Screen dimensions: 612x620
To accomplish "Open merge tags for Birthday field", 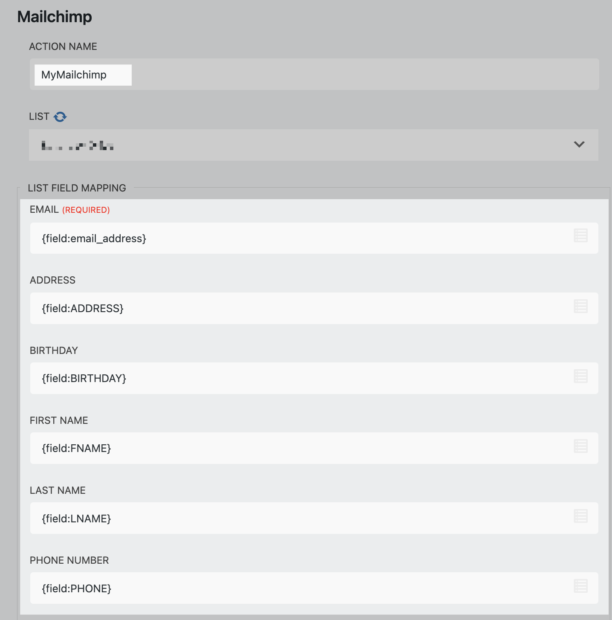I will click(580, 376).
